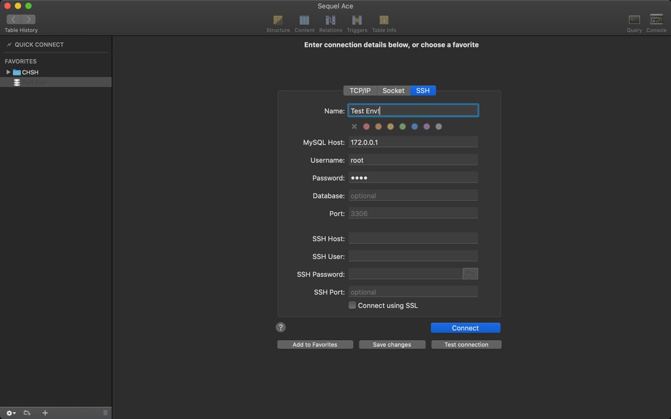Open the Content view

(304, 23)
